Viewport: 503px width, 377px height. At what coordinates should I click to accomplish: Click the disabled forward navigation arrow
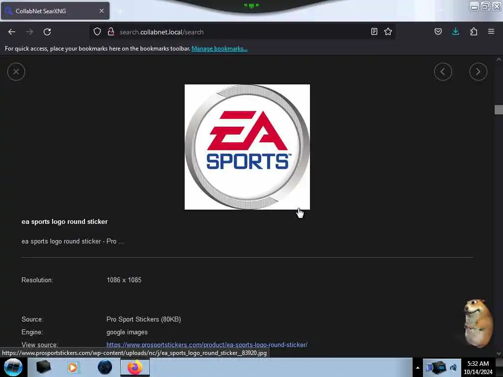click(29, 32)
